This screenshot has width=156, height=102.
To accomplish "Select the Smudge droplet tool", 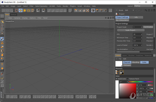I will (x=2, y=55).
